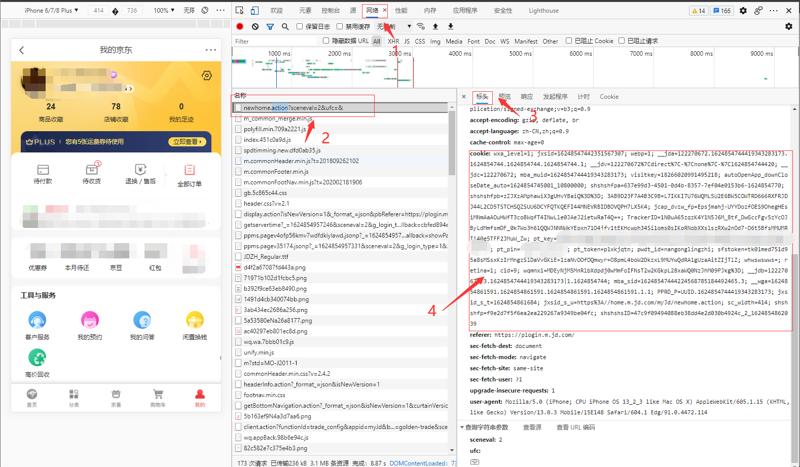Open 计时 request detail tab

click(x=584, y=96)
